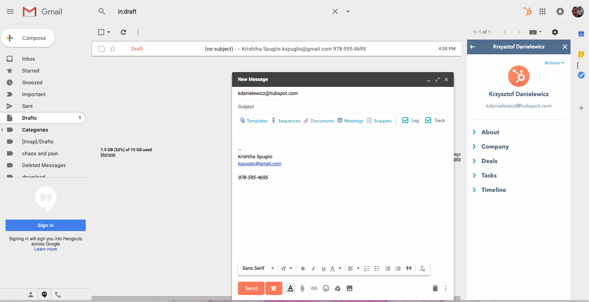Open the Sans Serif font dropdown
This screenshot has width=589, height=302.
258,268
